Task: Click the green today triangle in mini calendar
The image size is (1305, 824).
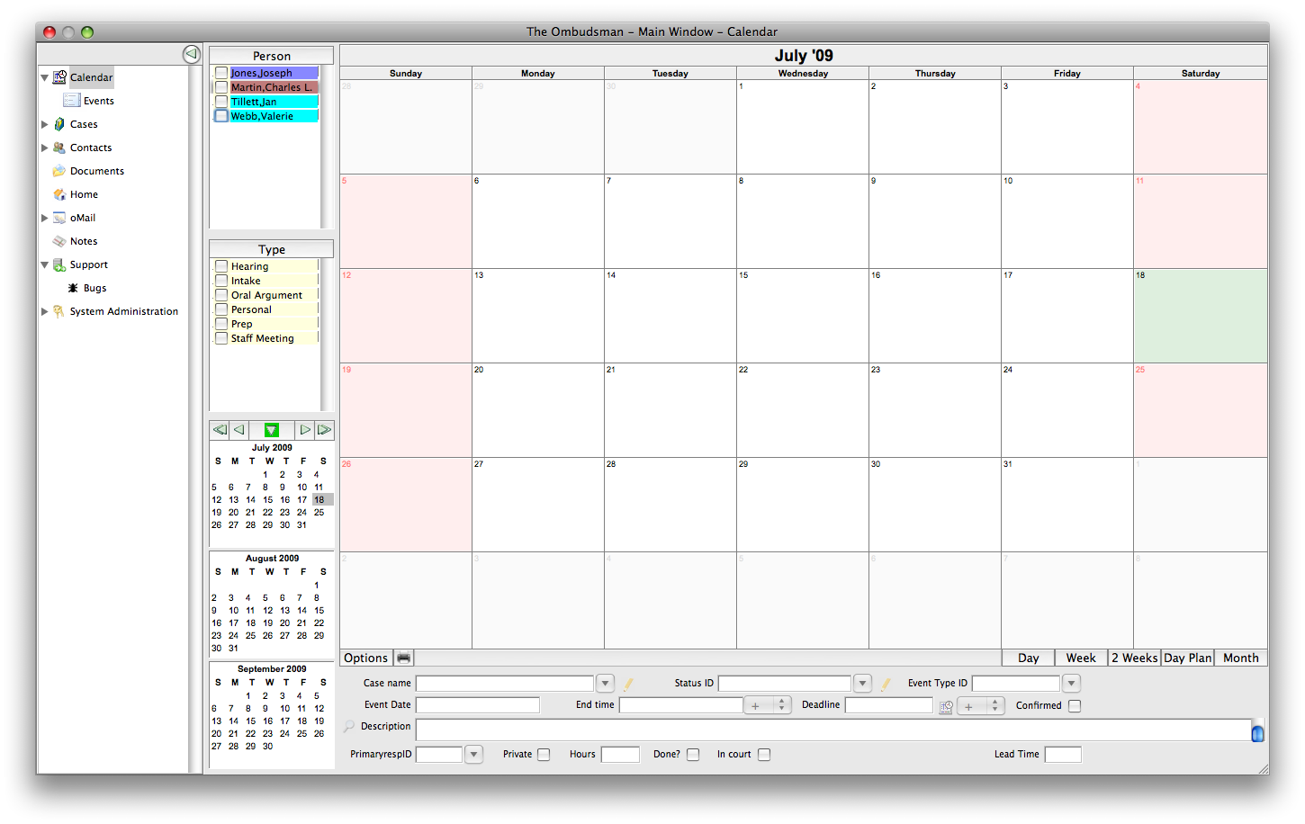Action: click(x=272, y=430)
